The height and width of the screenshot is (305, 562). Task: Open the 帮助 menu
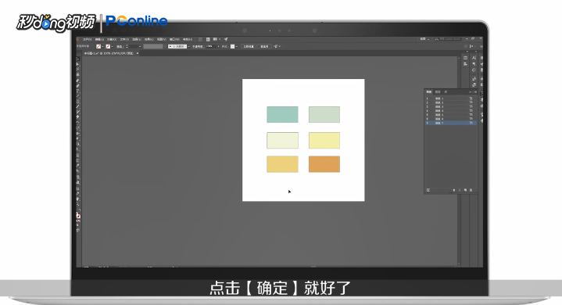coord(188,39)
